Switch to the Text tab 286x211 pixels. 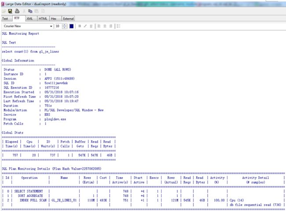click(5, 18)
